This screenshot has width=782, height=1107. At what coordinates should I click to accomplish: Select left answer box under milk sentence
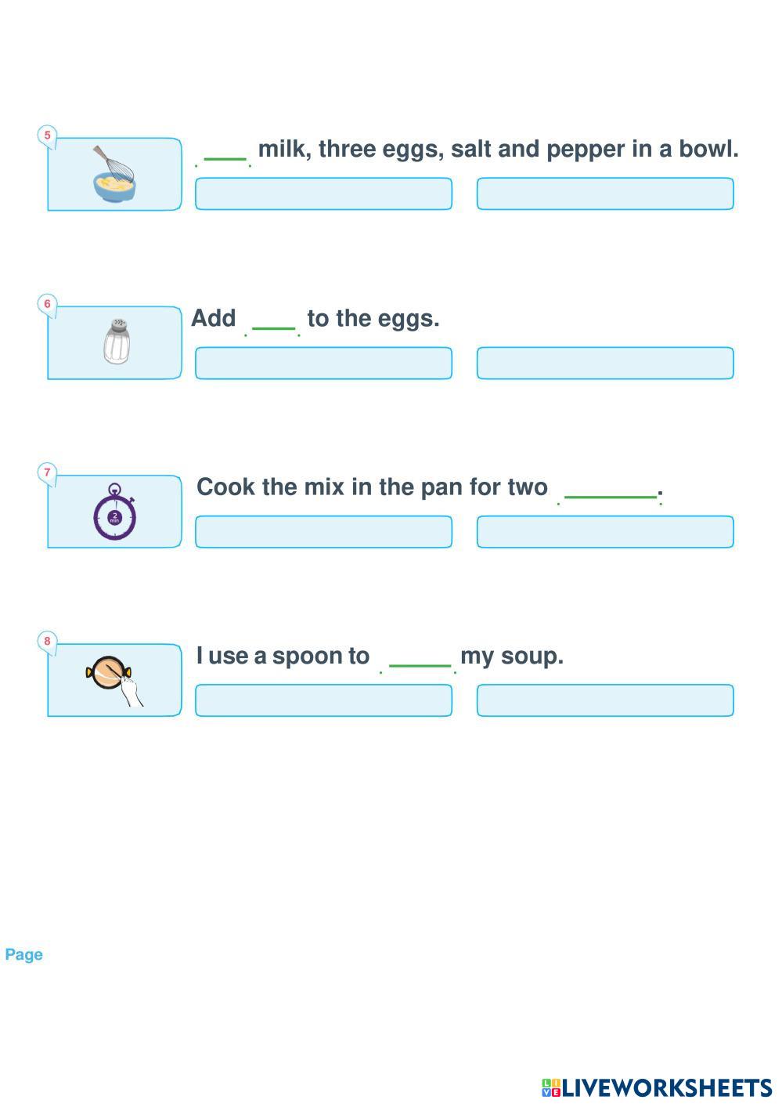click(323, 194)
